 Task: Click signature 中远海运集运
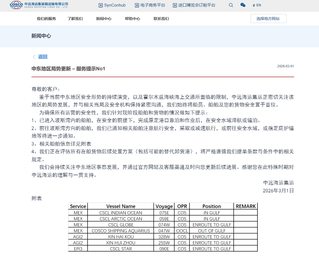[279, 183]
